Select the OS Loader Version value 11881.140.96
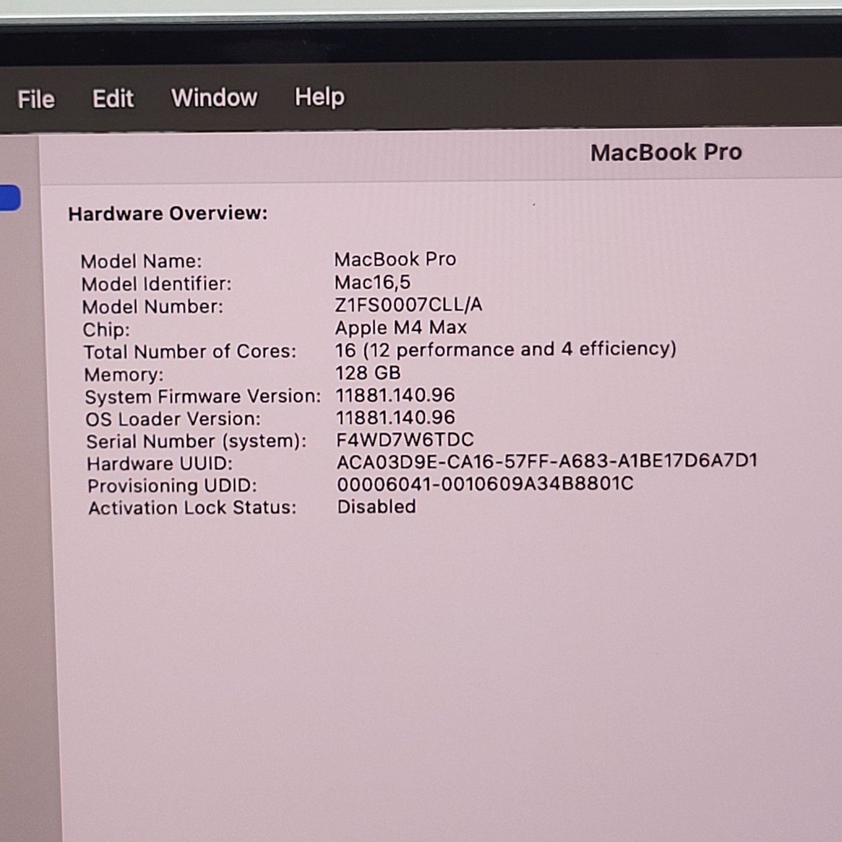 [x=395, y=417]
